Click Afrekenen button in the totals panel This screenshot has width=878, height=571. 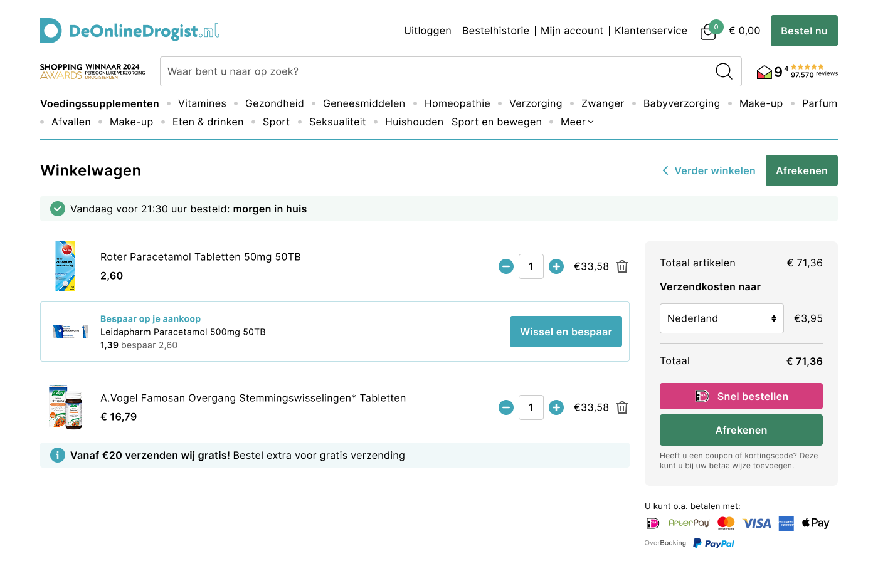pos(741,430)
